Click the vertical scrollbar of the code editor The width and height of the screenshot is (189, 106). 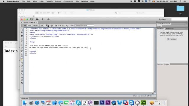click(x=154, y=60)
